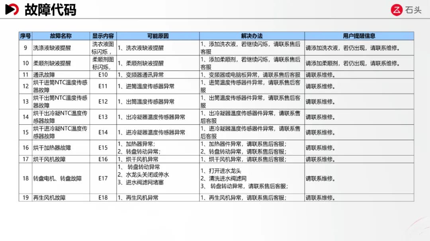The height and width of the screenshot is (241, 430).
Task: Click the solution 打开进水龙头
Action: (x=225, y=171)
